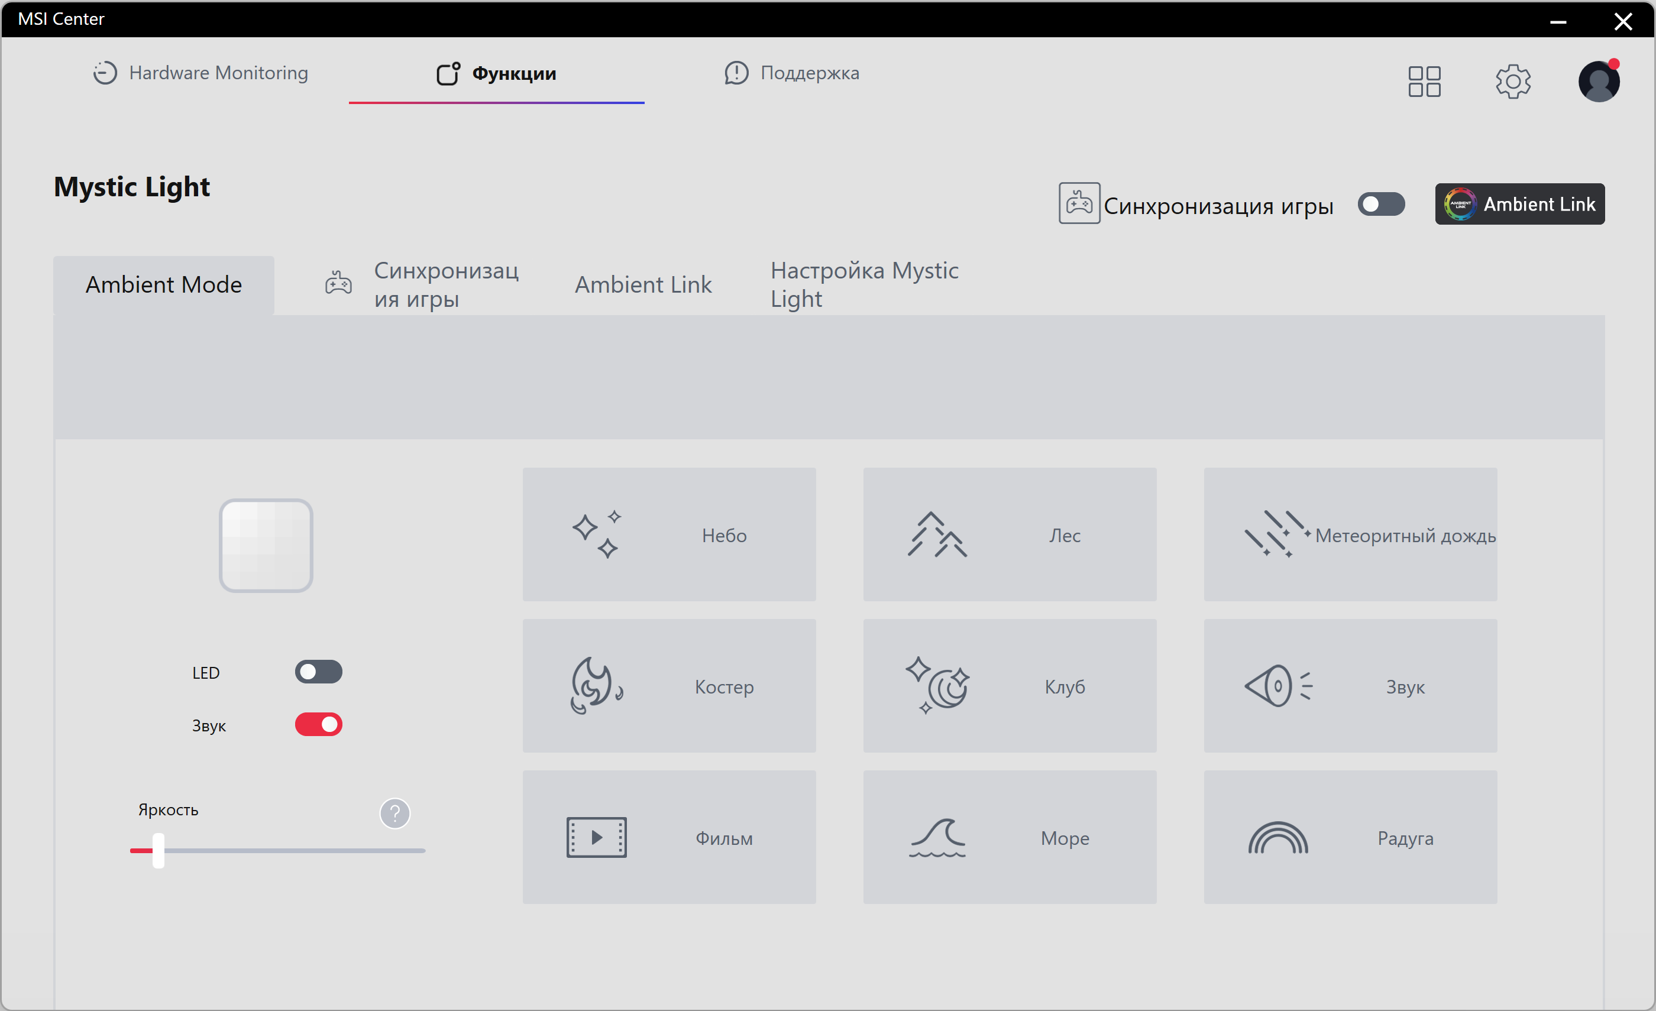
Task: Click the dark Ambient Link button
Action: pyautogui.click(x=1519, y=204)
